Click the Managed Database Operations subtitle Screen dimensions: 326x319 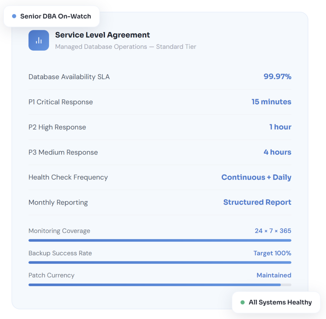coord(125,47)
